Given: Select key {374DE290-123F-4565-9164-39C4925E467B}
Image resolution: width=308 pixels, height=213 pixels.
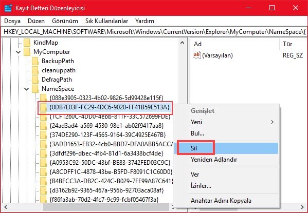Looking at the screenshot, I should coord(108,135).
